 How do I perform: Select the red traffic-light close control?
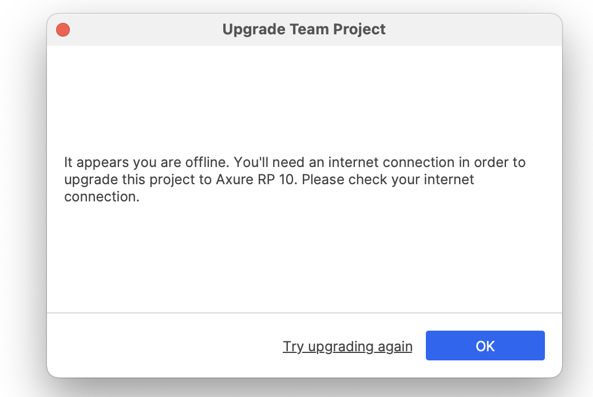click(63, 29)
